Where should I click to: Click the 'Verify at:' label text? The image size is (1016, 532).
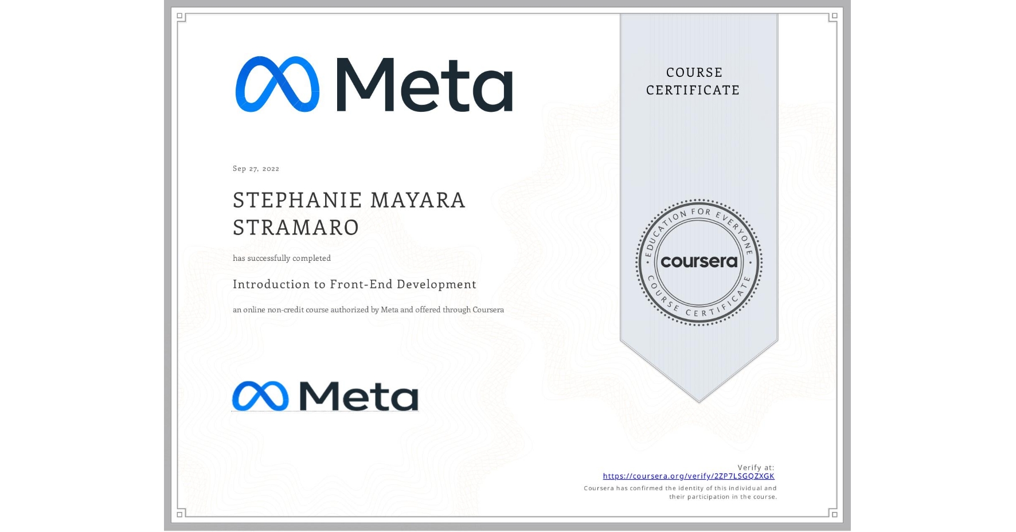[x=756, y=467]
